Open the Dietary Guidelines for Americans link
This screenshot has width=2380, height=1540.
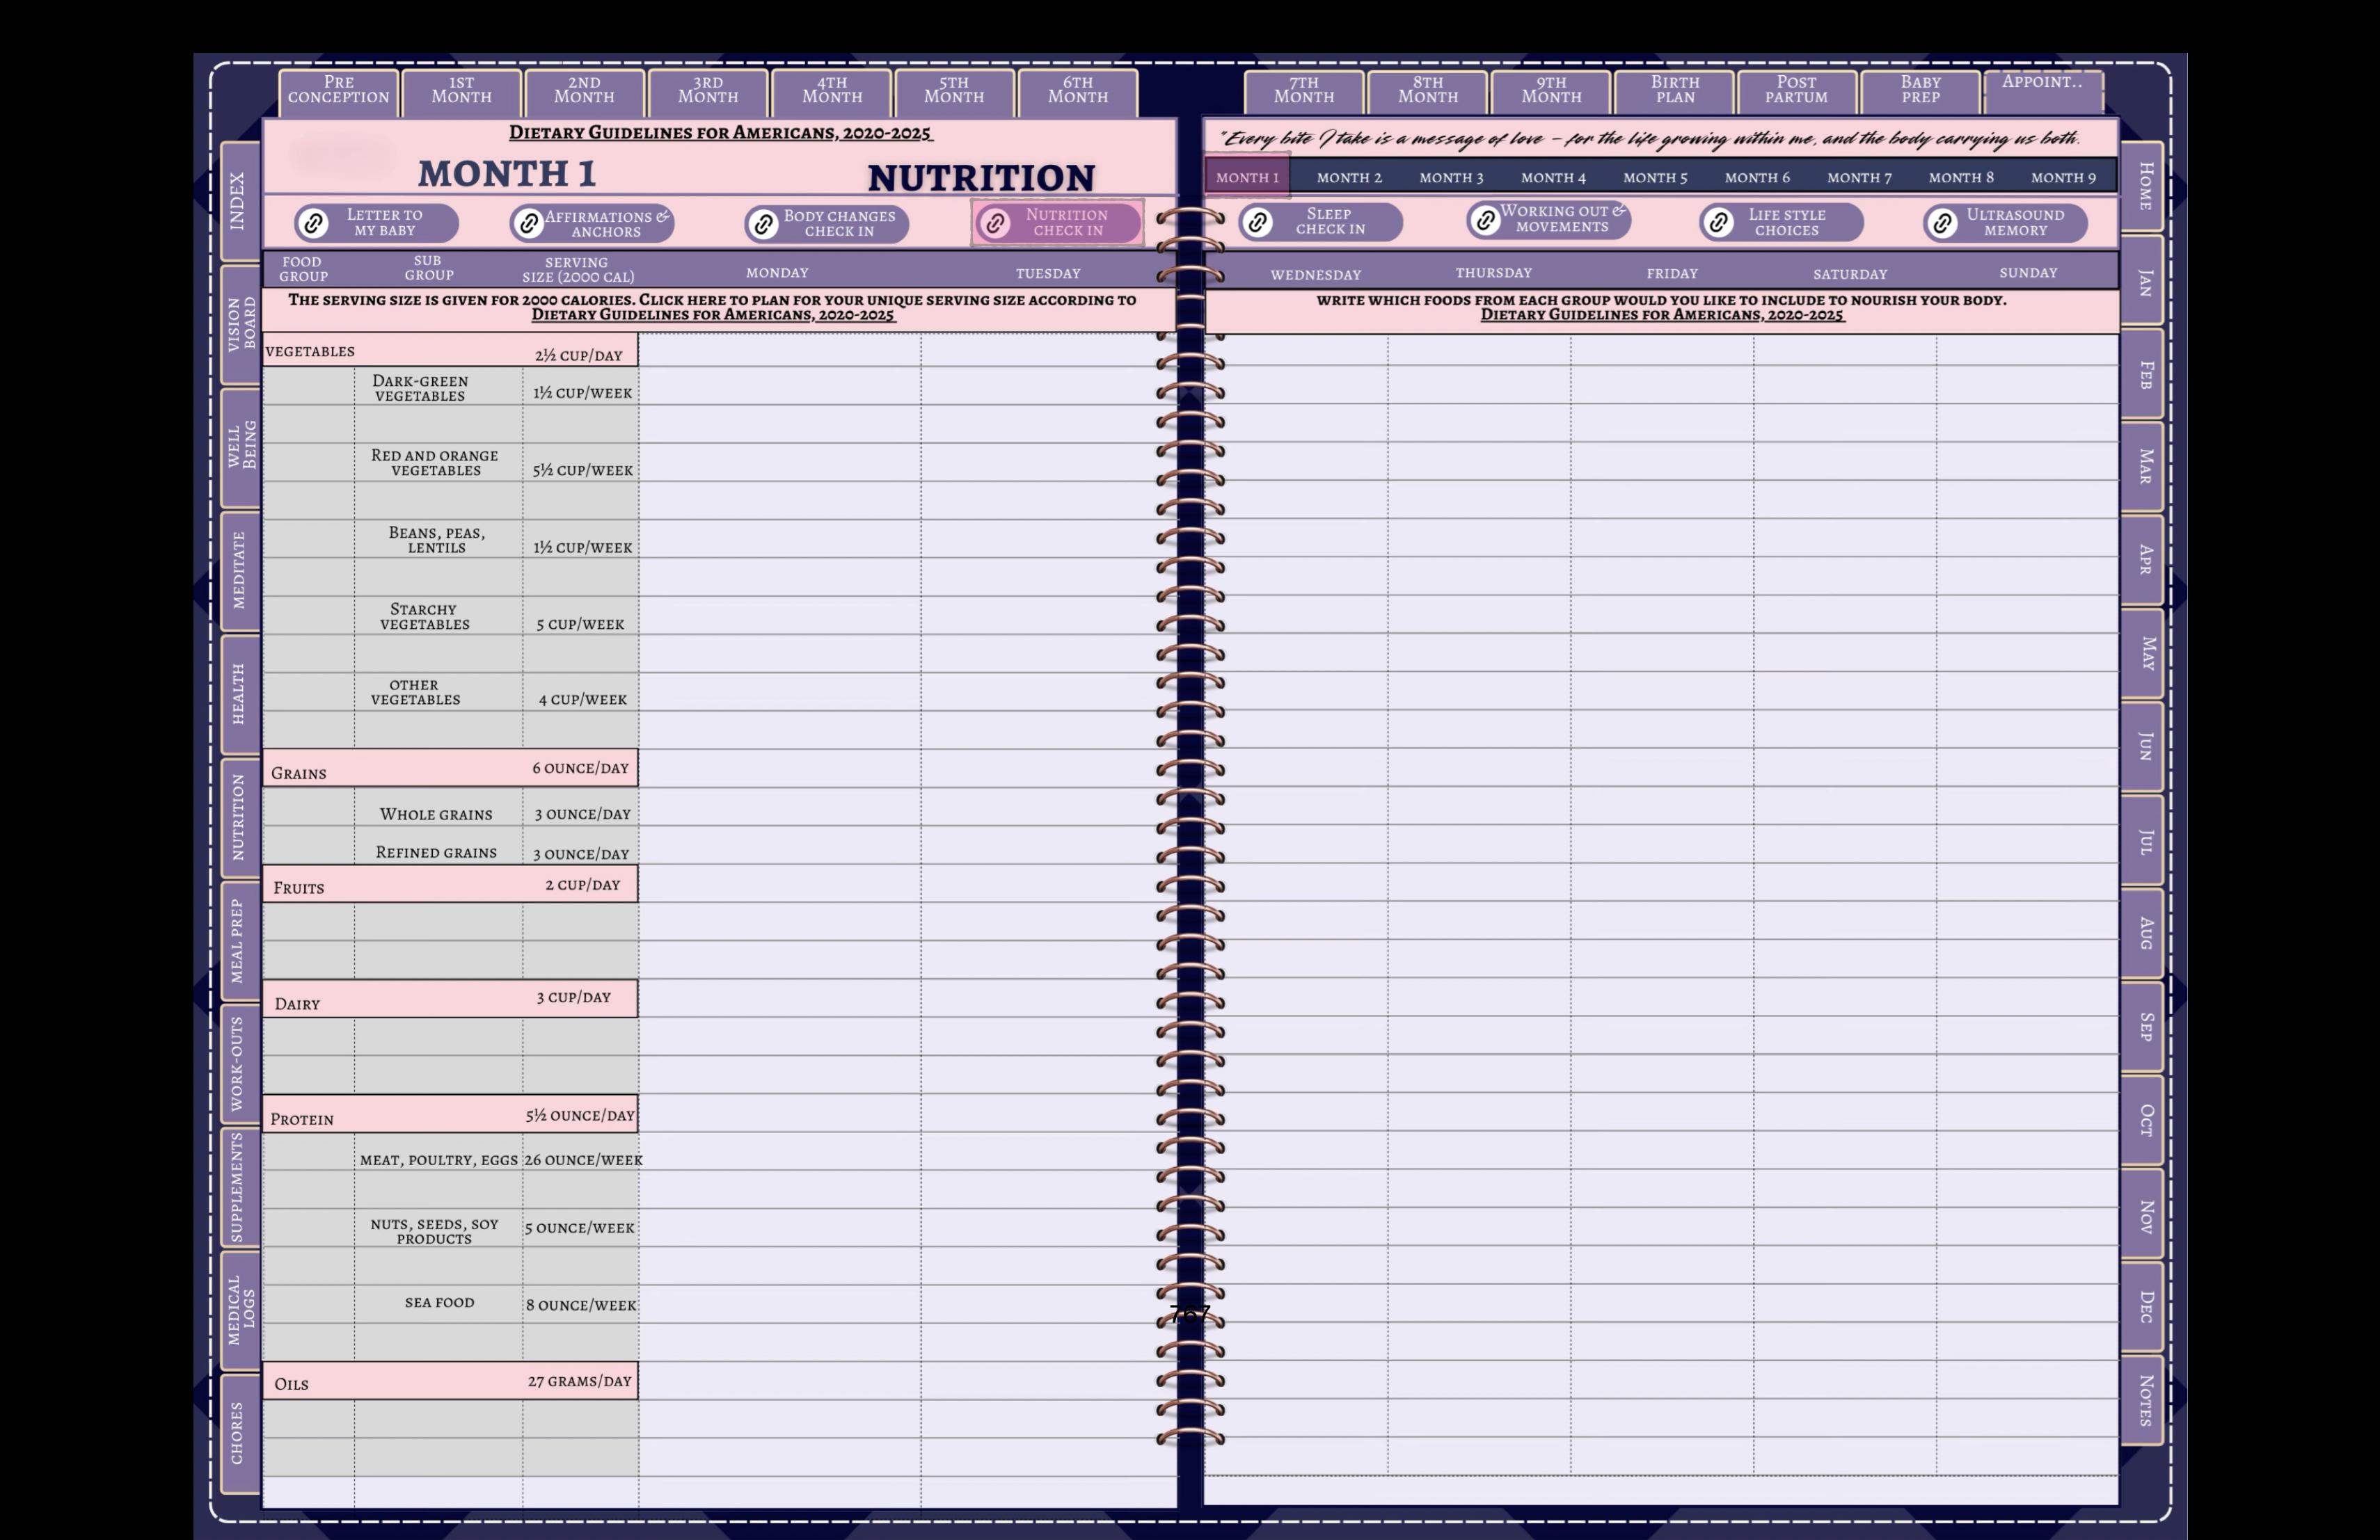pyautogui.click(x=719, y=133)
